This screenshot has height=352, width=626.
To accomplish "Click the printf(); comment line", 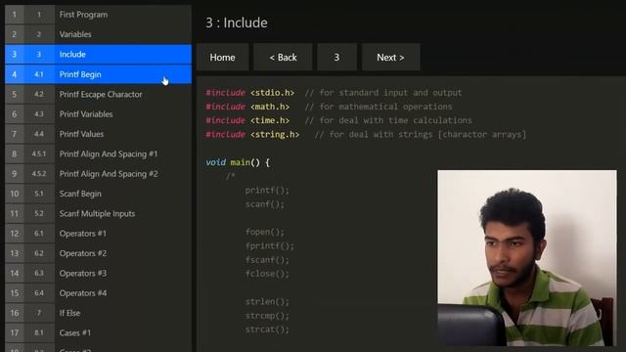I will click(267, 191).
